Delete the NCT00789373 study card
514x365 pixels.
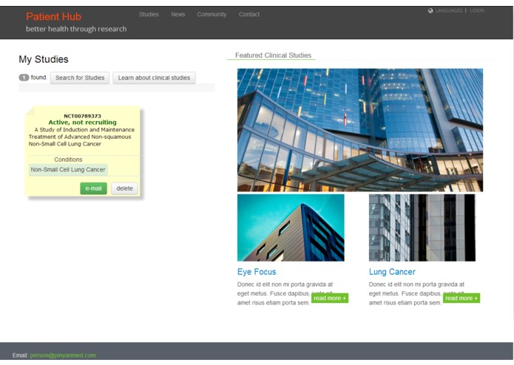pos(124,188)
